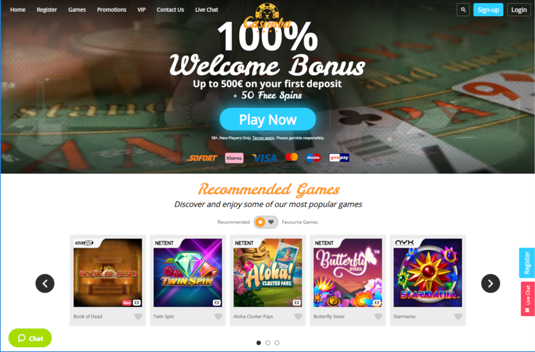Mark Butterfly Staxx heart as favourite
535x352 pixels.
(x=378, y=316)
